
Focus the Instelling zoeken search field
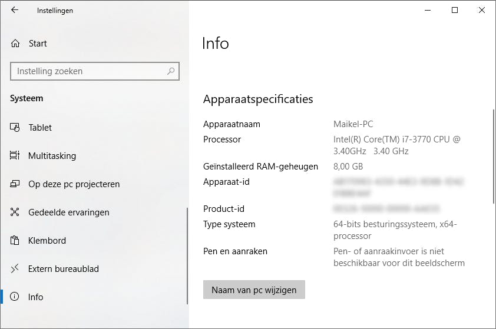(x=88, y=71)
